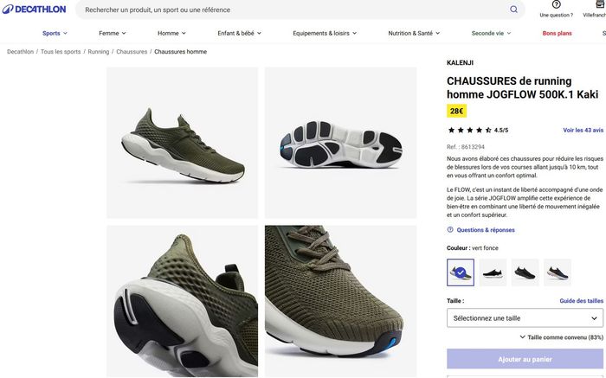
Task: Open 'Voir les 43 avis' link
Action: coord(583,130)
